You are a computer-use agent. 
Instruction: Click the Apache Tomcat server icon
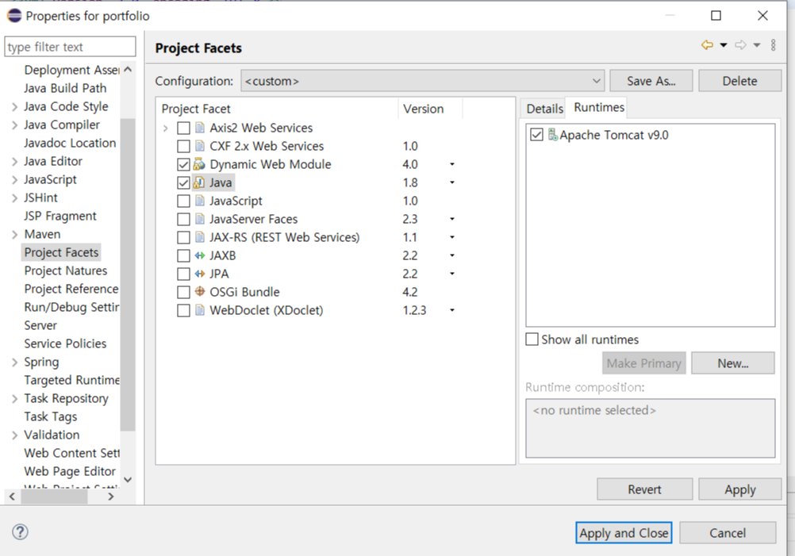pyautogui.click(x=553, y=135)
